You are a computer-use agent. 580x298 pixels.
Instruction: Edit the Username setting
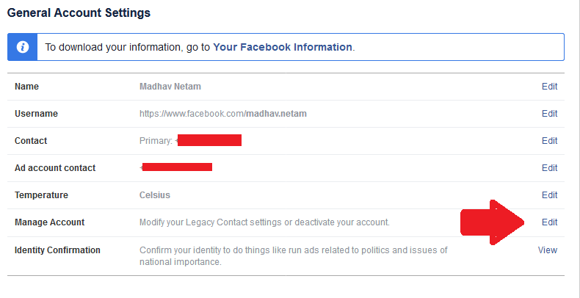(549, 114)
